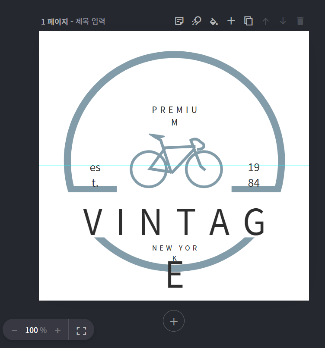The width and height of the screenshot is (325, 348).
Task: Move page down with arrow icon
Action: 283,21
